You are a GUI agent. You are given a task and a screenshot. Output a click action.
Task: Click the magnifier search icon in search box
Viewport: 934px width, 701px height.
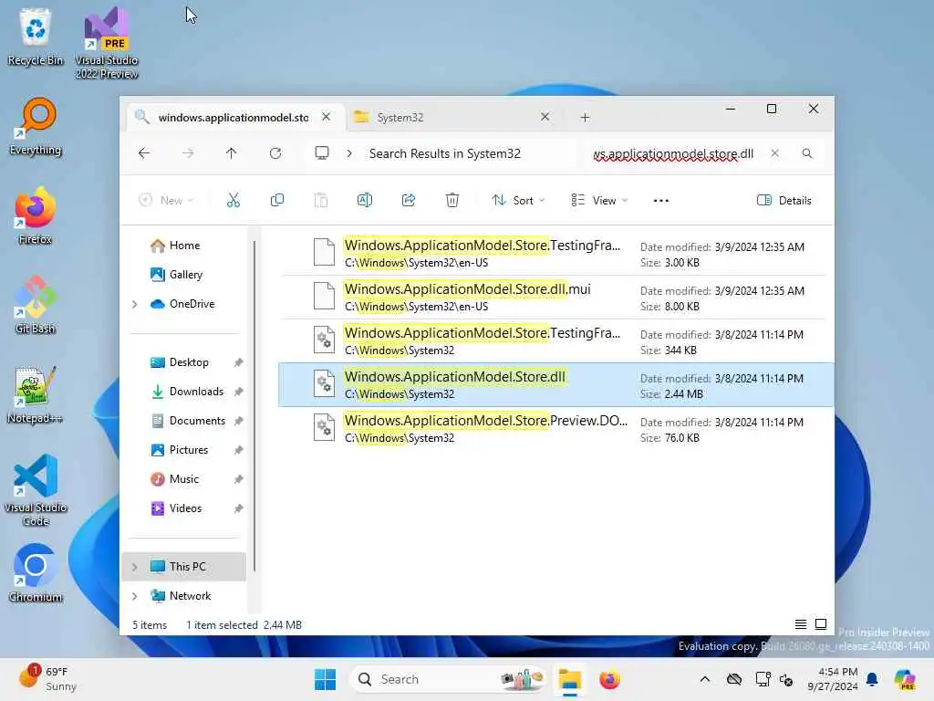pos(807,153)
